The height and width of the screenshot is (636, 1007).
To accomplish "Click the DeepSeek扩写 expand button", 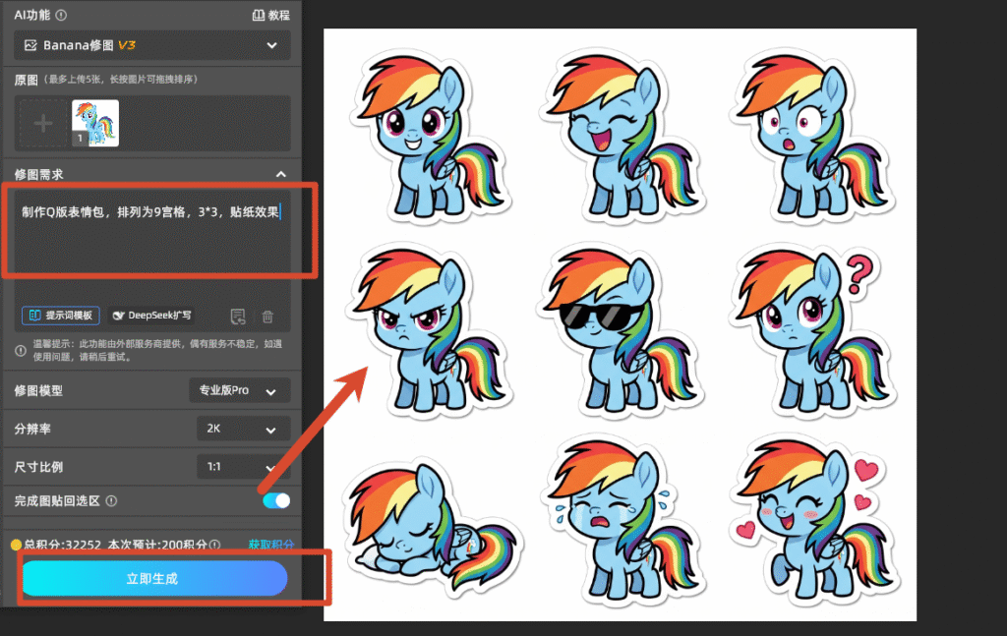I will (152, 316).
